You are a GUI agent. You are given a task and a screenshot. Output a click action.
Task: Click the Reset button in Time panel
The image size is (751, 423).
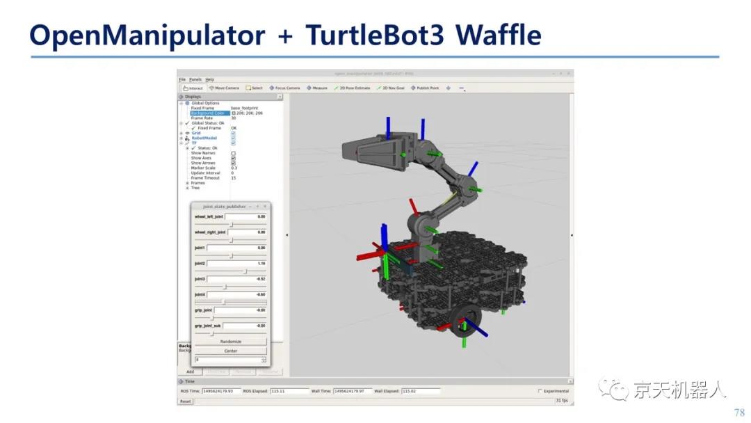[x=186, y=401]
